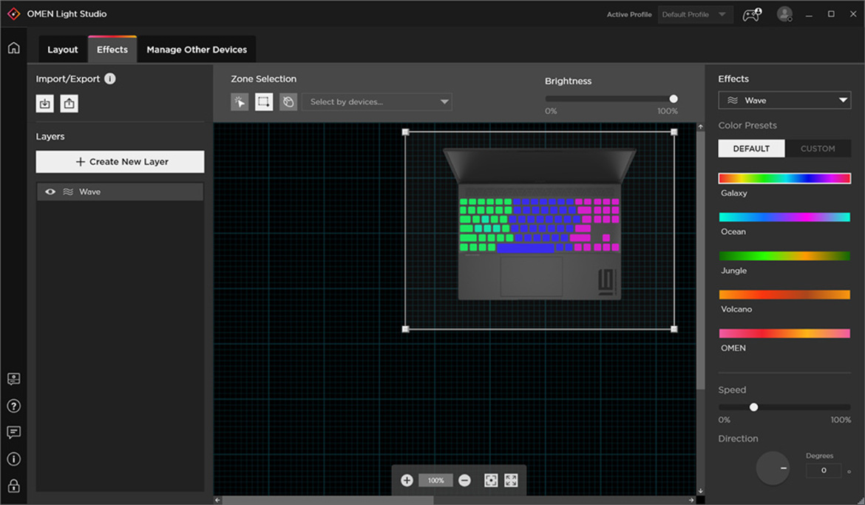The width and height of the screenshot is (865, 505).
Task: Click the canvas vertical scrollbar
Action: tap(701, 260)
